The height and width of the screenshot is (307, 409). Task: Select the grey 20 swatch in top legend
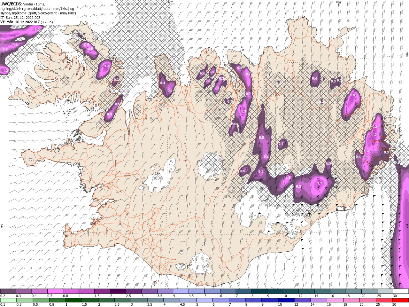(369, 291)
